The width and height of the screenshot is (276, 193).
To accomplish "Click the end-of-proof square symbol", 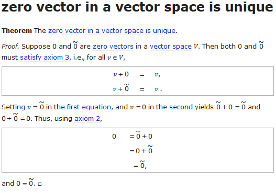I will (x=40, y=184).
